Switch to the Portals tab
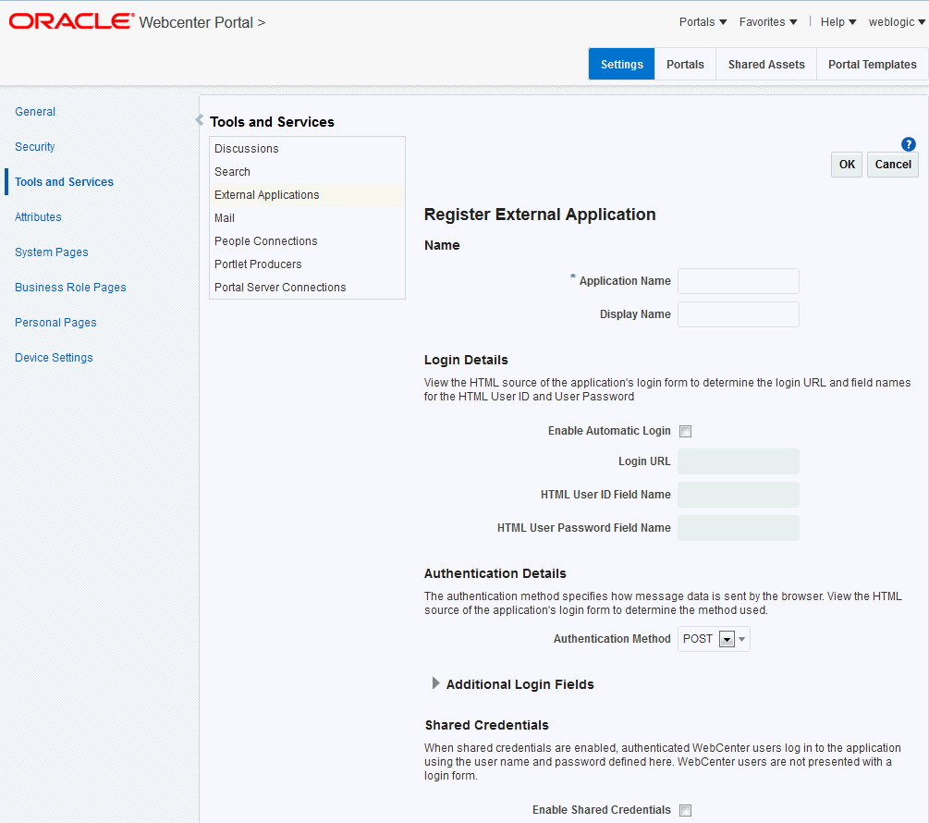Screen dimensions: 929x823 point(685,64)
